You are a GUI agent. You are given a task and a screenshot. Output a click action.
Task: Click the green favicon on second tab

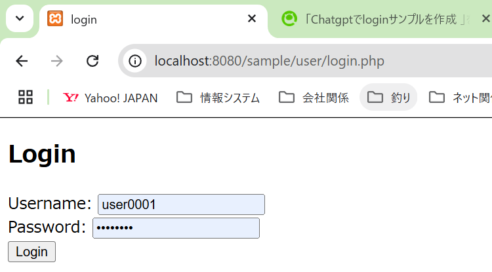(289, 18)
